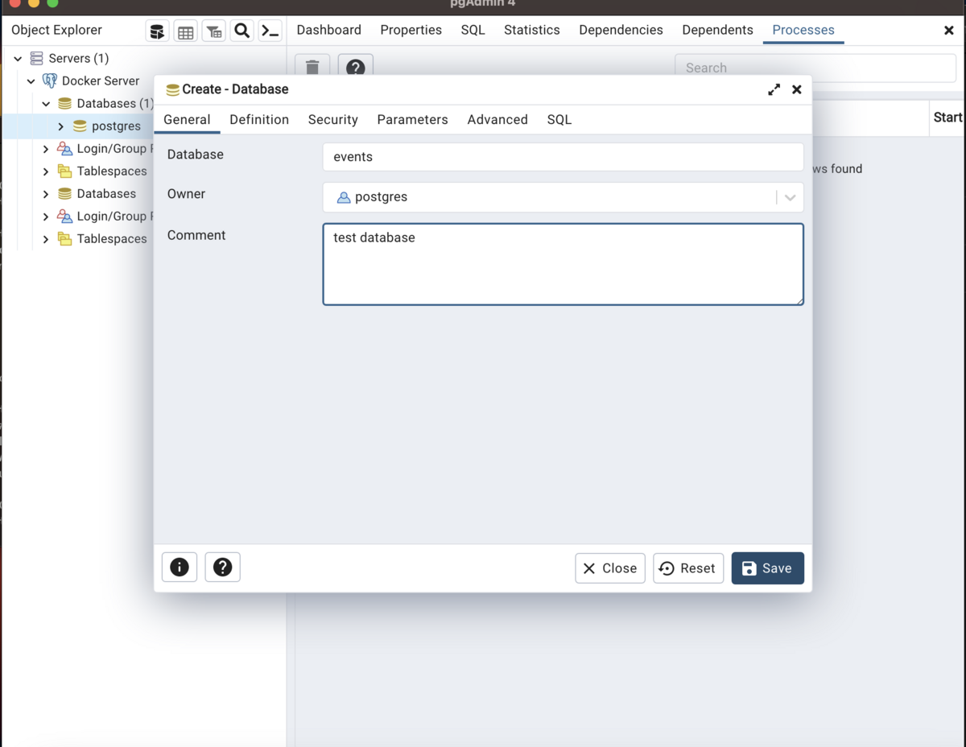
Task: Select the General tab
Action: (x=187, y=119)
